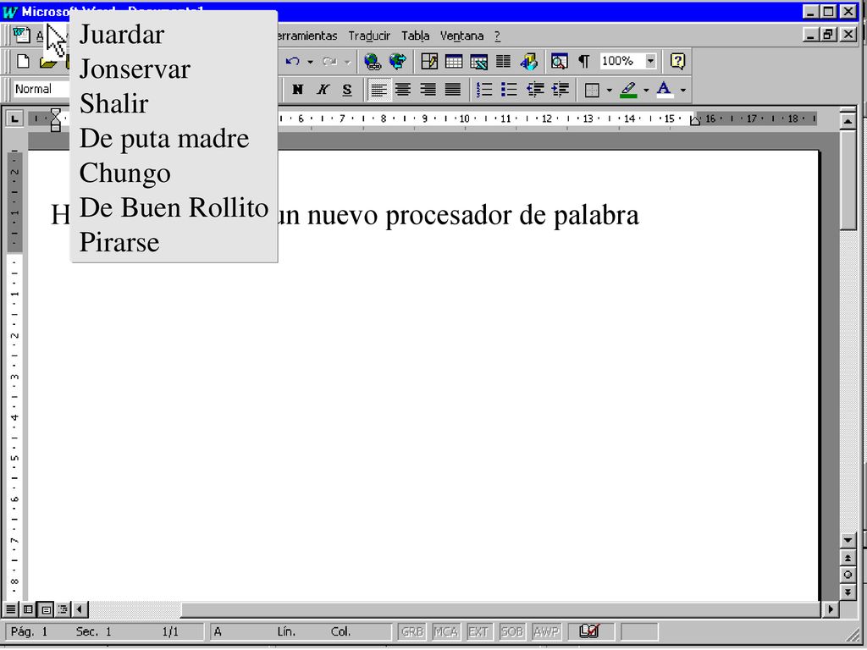Viewport: 867px width, 650px height.
Task: Click the vertical scrollbar down arrow
Action: click(x=848, y=540)
